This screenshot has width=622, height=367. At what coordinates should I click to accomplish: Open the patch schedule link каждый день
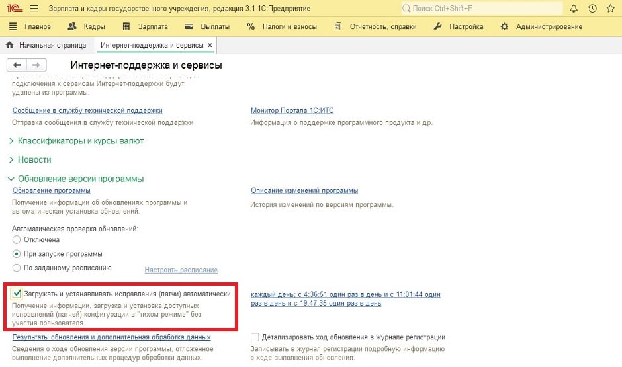tap(345, 298)
